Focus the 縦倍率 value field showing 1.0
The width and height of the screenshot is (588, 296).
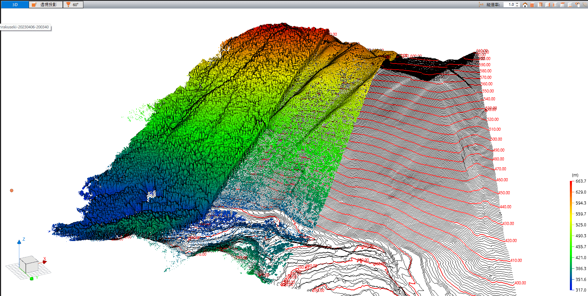click(x=509, y=4)
